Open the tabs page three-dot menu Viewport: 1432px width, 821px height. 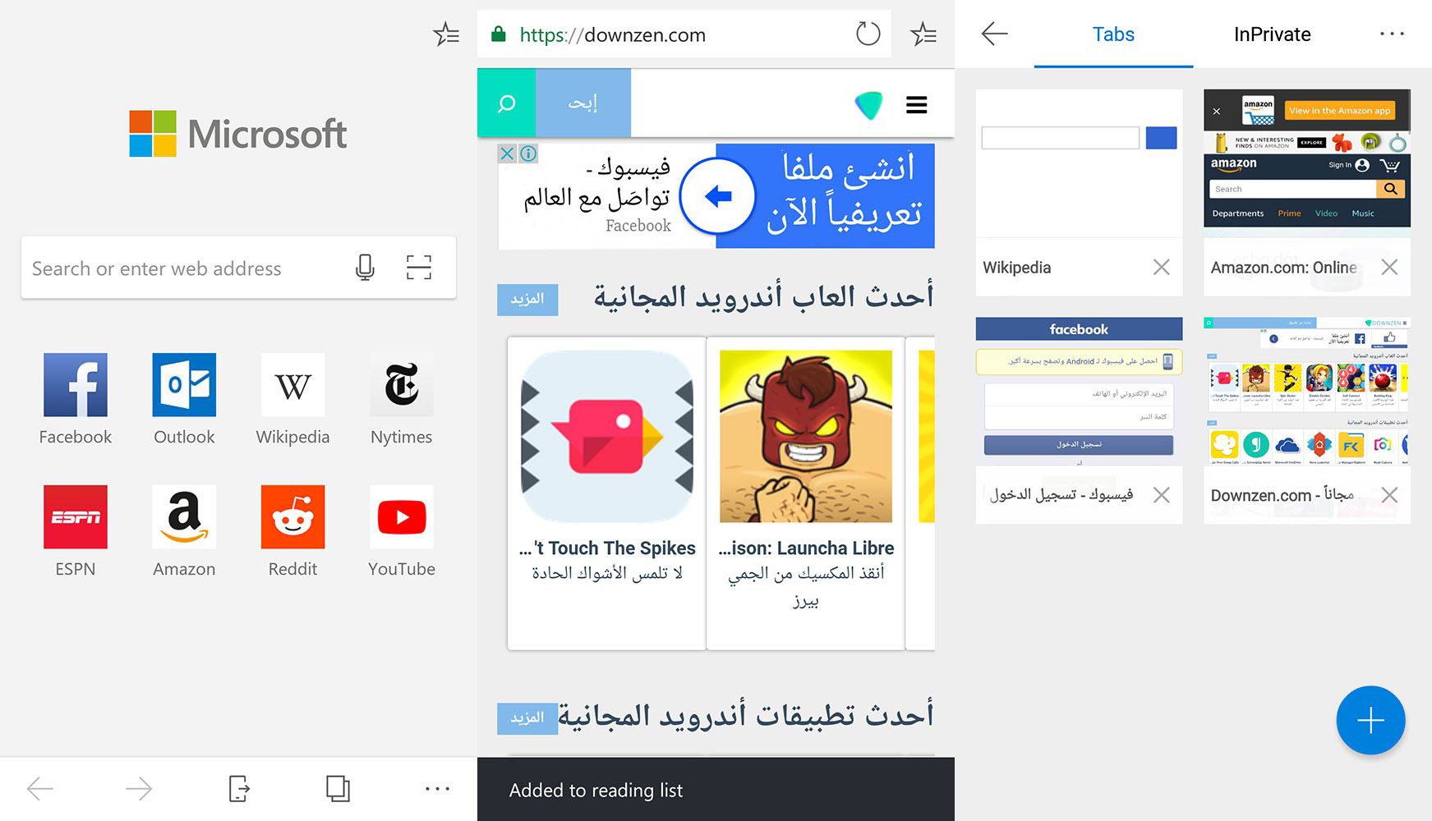point(1392,34)
